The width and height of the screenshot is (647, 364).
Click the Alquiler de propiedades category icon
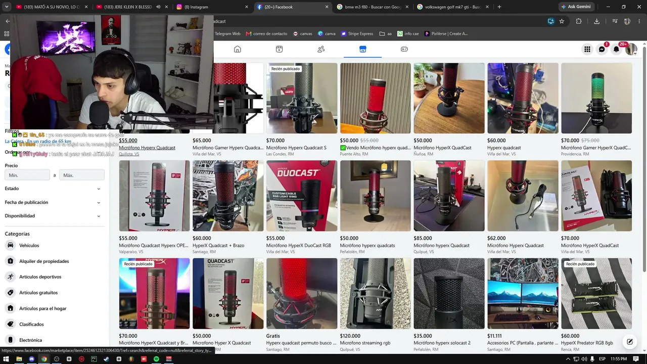coord(10,261)
